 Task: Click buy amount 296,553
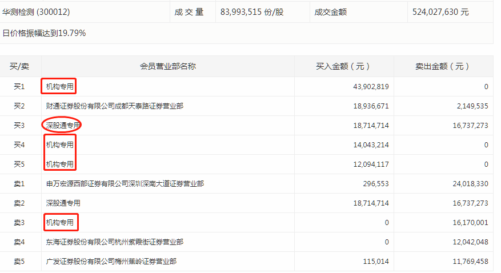tap(376, 184)
